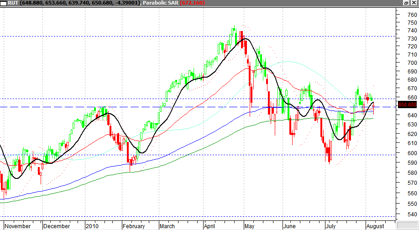Image resolution: width=419 pixels, height=230 pixels.
Task: Click the 700 price axis label
Action: [412, 63]
